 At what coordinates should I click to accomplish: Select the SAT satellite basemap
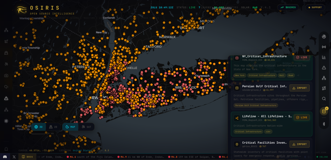pos(86,127)
